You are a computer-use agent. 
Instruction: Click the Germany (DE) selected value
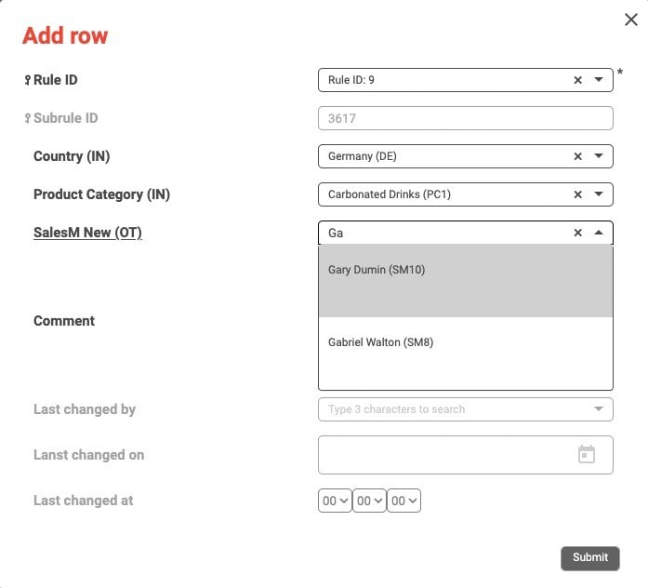pyautogui.click(x=363, y=156)
